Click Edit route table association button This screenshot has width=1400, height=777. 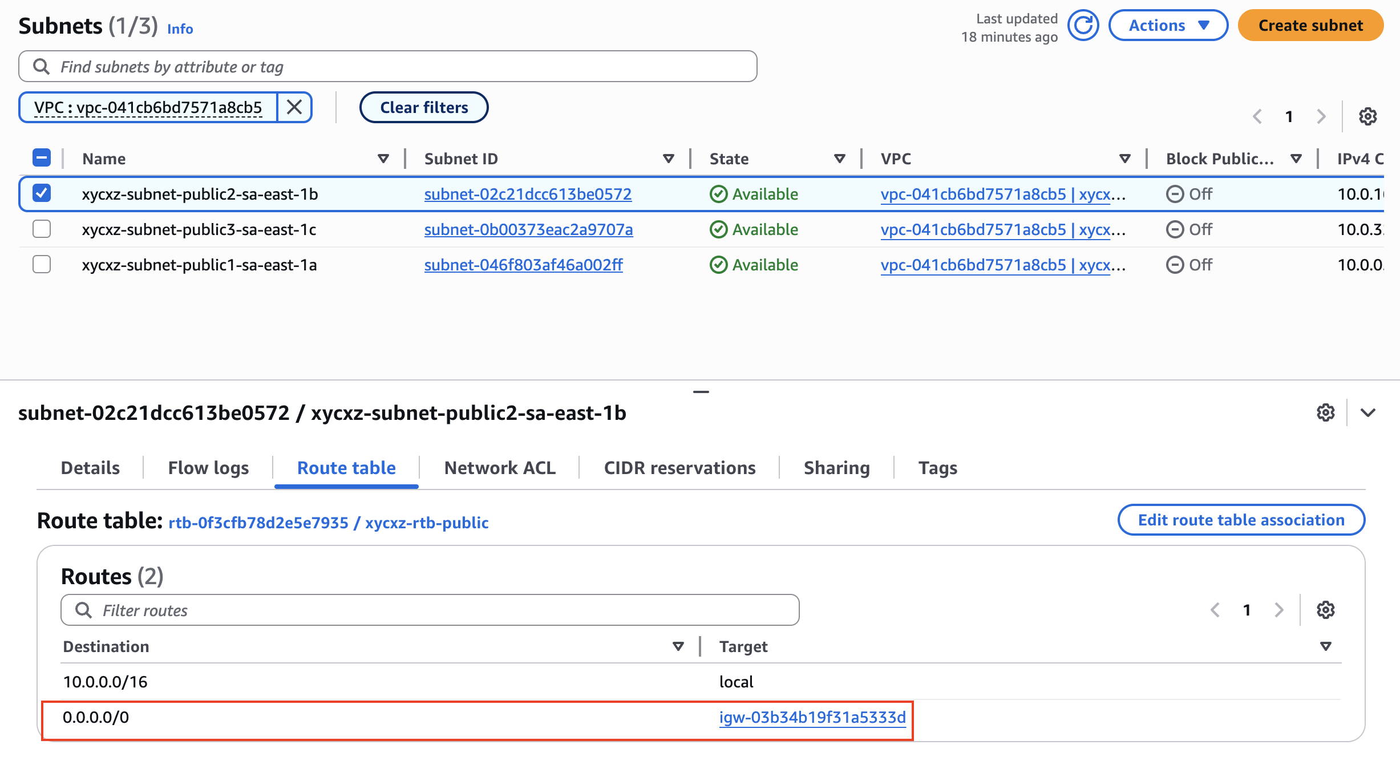[x=1241, y=520]
